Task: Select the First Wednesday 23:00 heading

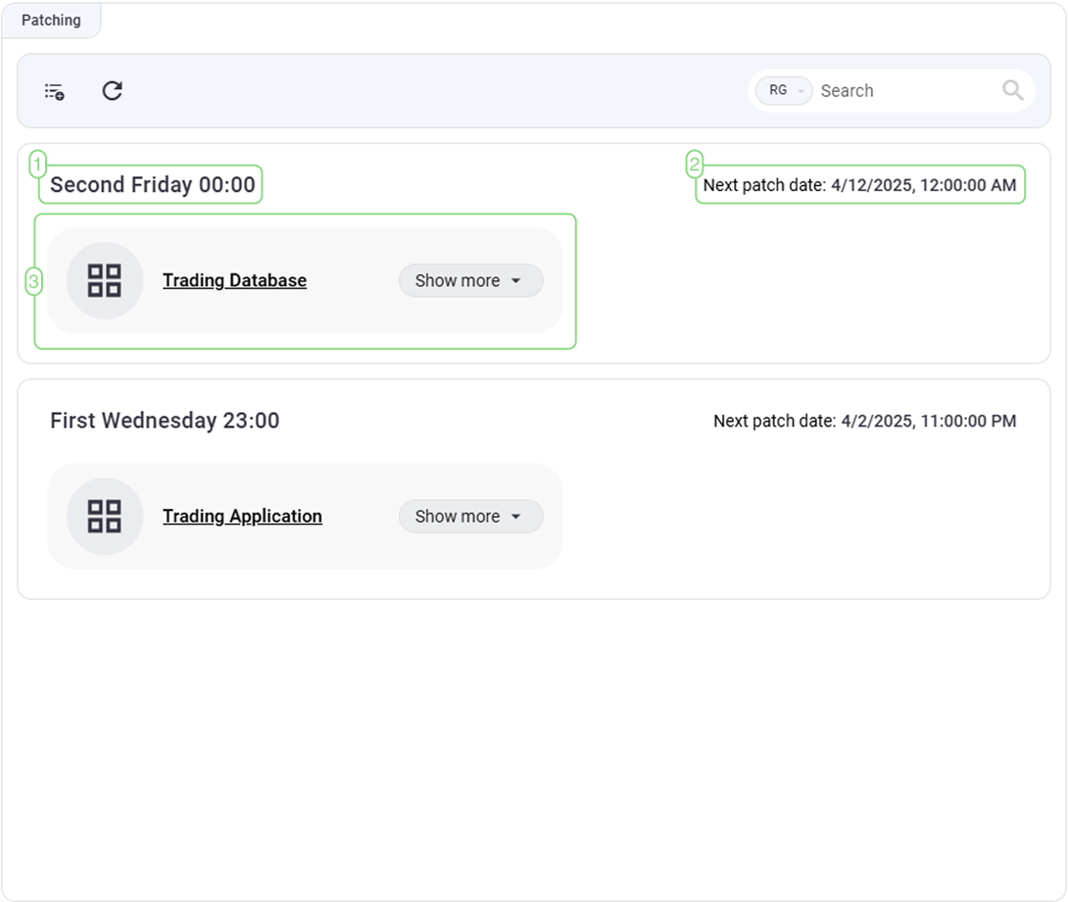Action: pyautogui.click(x=165, y=421)
